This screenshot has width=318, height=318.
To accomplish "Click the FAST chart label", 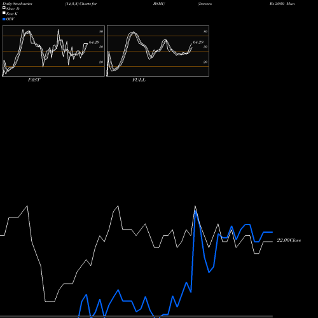I will pyautogui.click(x=34, y=80).
